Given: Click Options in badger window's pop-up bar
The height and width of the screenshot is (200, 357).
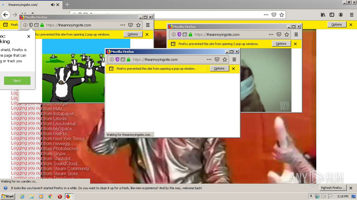Looking at the screenshot, I should [x=133, y=34].
